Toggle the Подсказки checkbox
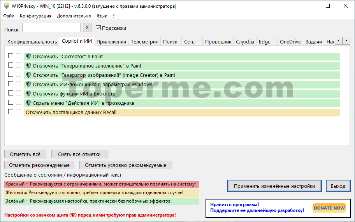Viewport: 355px width, 222px height. (98, 28)
